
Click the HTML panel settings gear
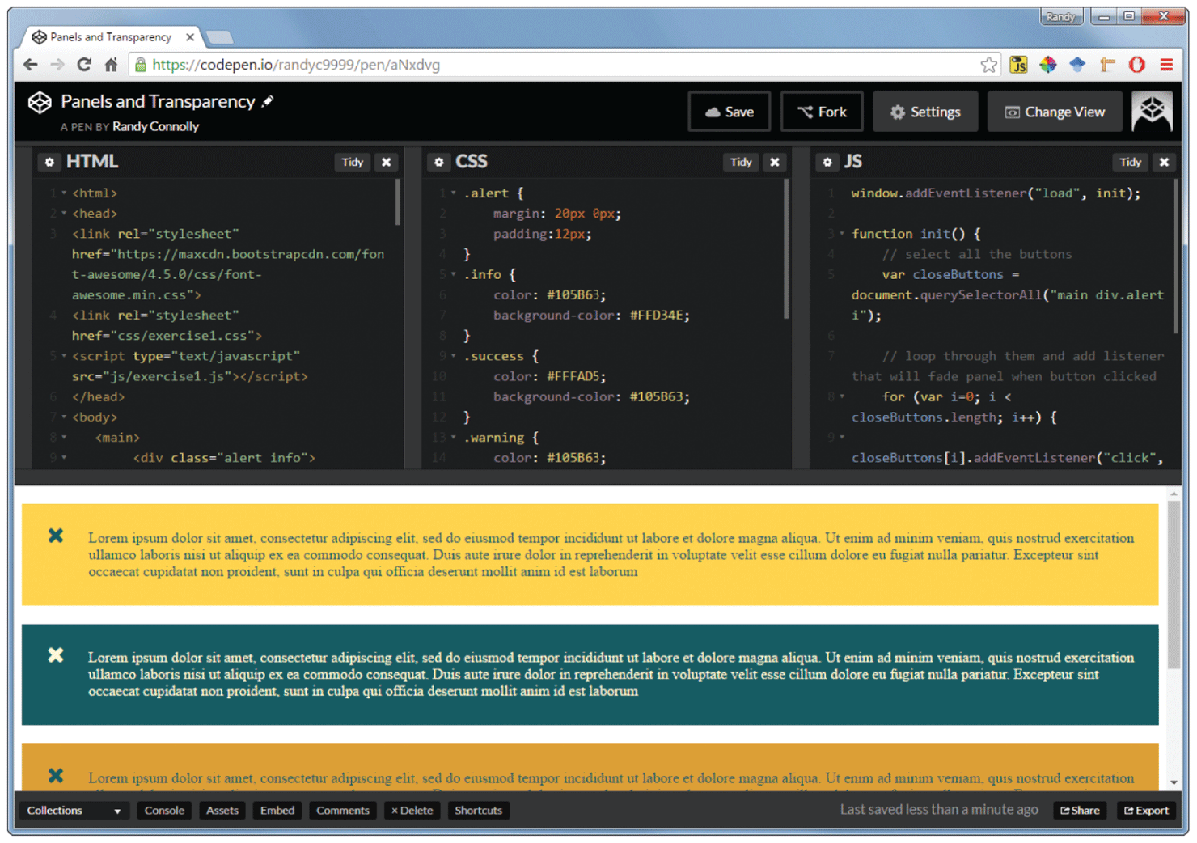click(49, 162)
